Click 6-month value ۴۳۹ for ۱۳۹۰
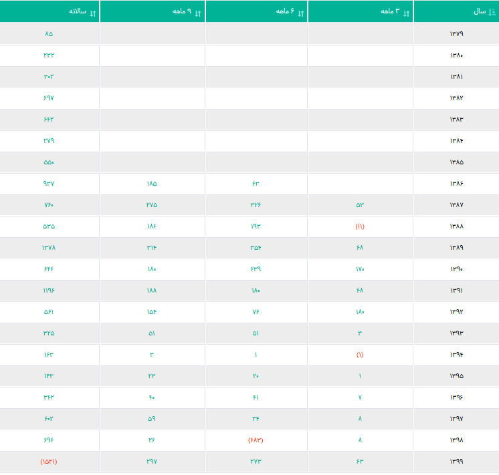Viewport: 499px width, 475px height. tap(256, 269)
